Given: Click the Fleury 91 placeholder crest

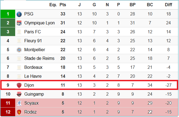Looking at the screenshot, I should [x=19, y=41].
